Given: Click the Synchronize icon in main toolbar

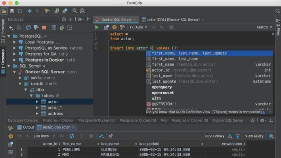Looking at the screenshot, I should 20,11.
